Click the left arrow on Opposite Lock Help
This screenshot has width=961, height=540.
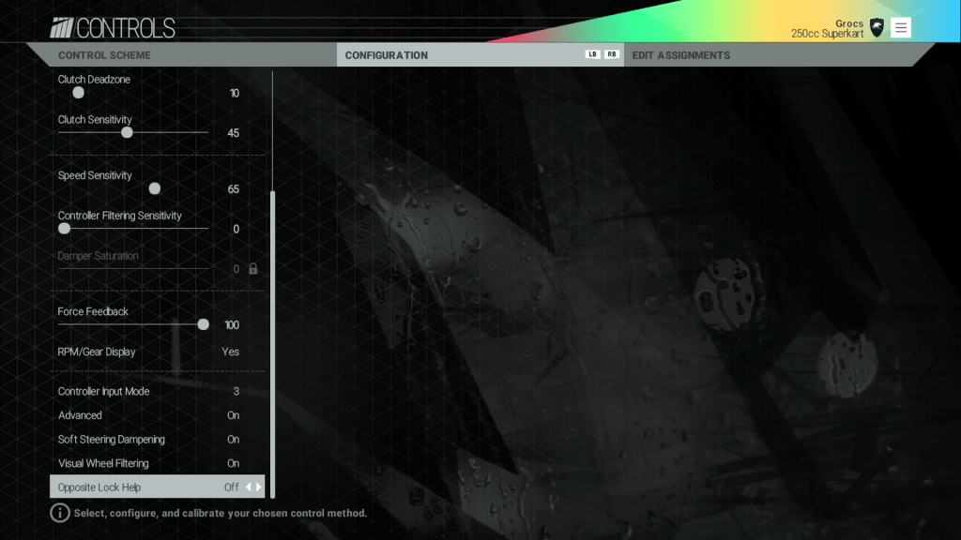[x=247, y=487]
